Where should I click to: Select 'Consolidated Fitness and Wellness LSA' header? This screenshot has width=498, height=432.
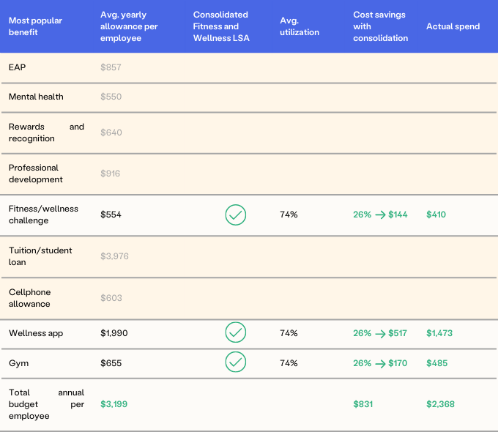221,26
